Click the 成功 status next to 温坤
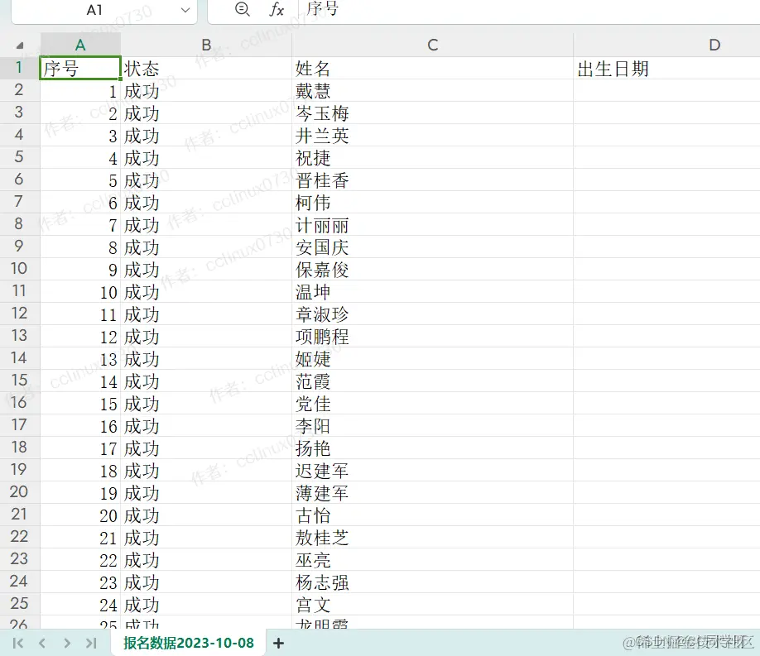 [206, 292]
